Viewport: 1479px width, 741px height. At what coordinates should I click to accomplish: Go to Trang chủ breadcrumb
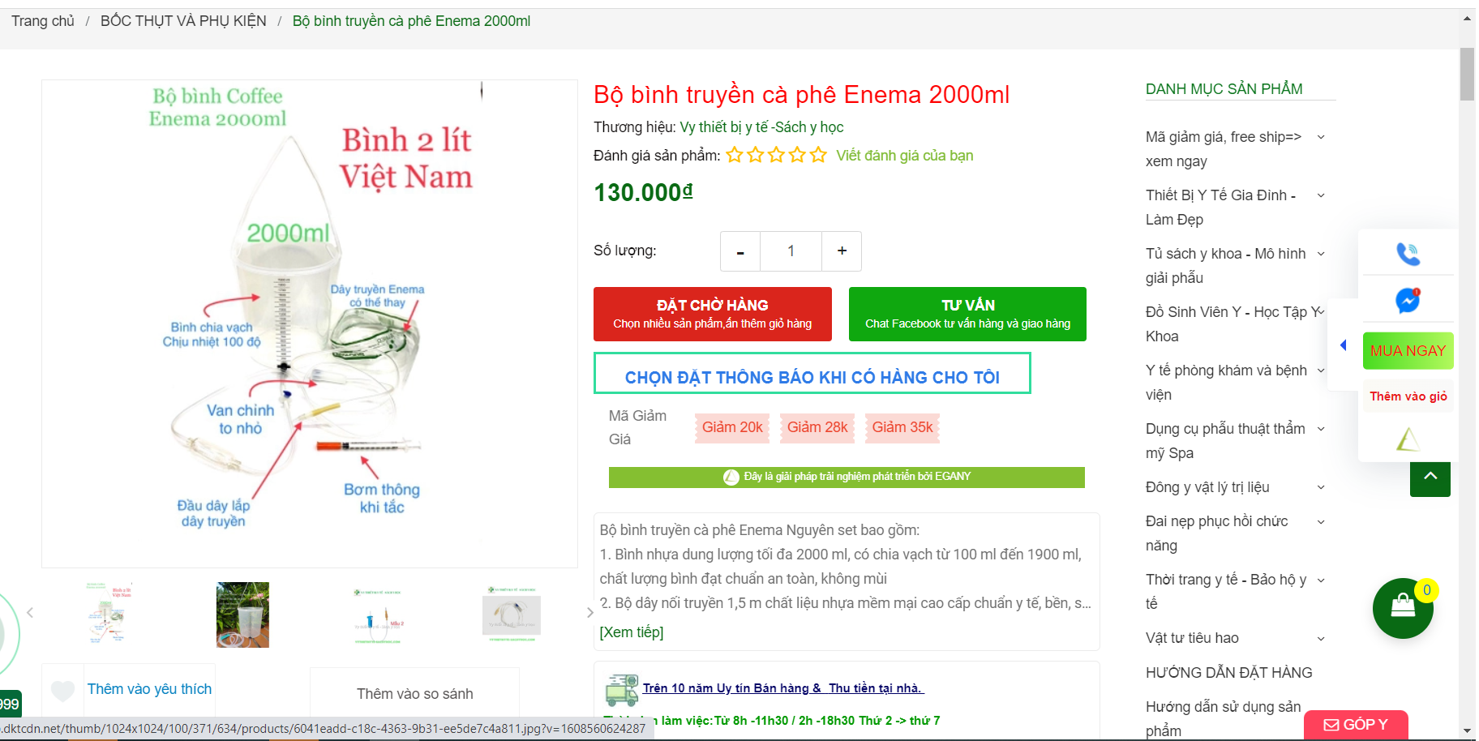tap(43, 21)
